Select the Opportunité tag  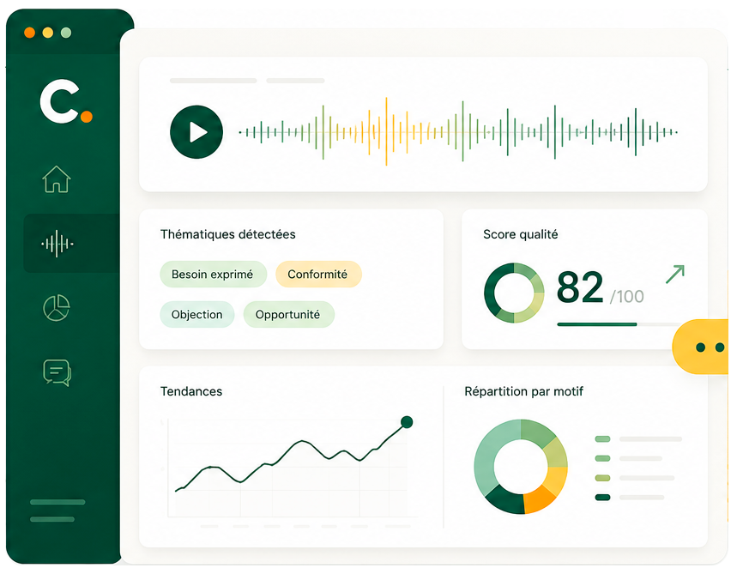coord(288,315)
